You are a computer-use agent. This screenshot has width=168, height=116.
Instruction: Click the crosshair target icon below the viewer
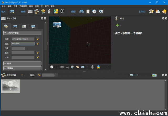(x=92, y=67)
